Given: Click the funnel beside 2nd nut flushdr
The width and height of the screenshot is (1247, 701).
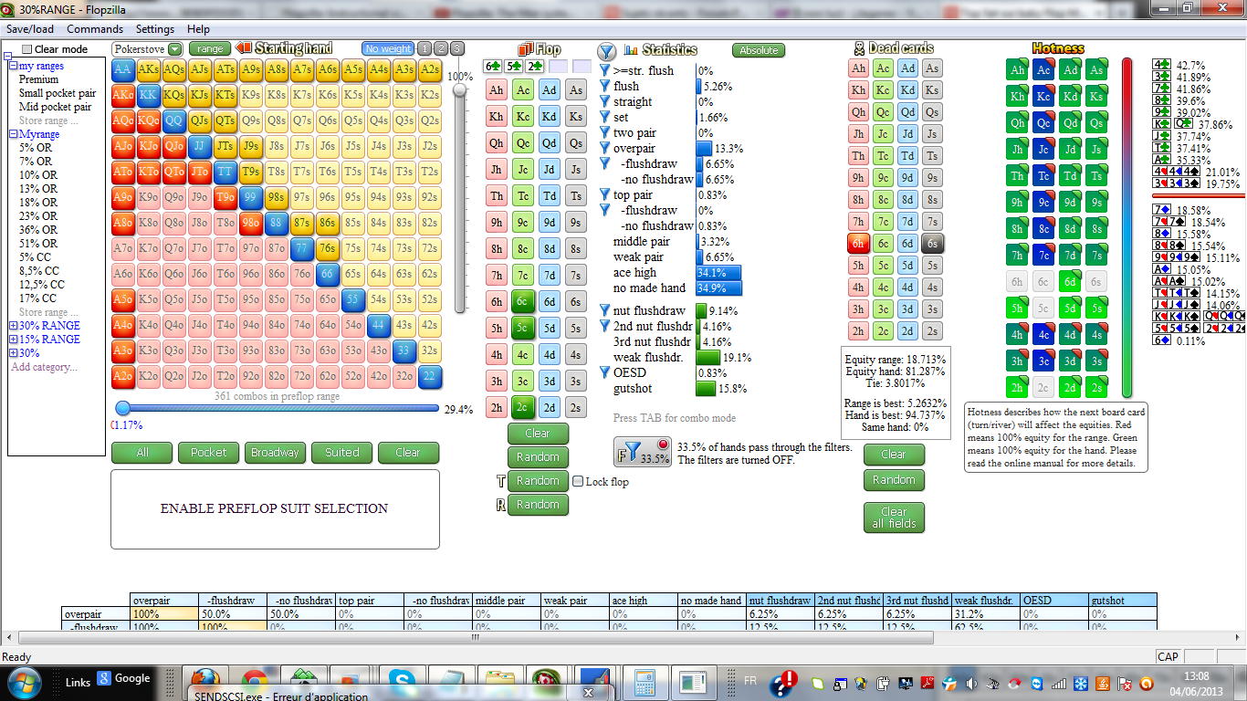Looking at the screenshot, I should (604, 326).
